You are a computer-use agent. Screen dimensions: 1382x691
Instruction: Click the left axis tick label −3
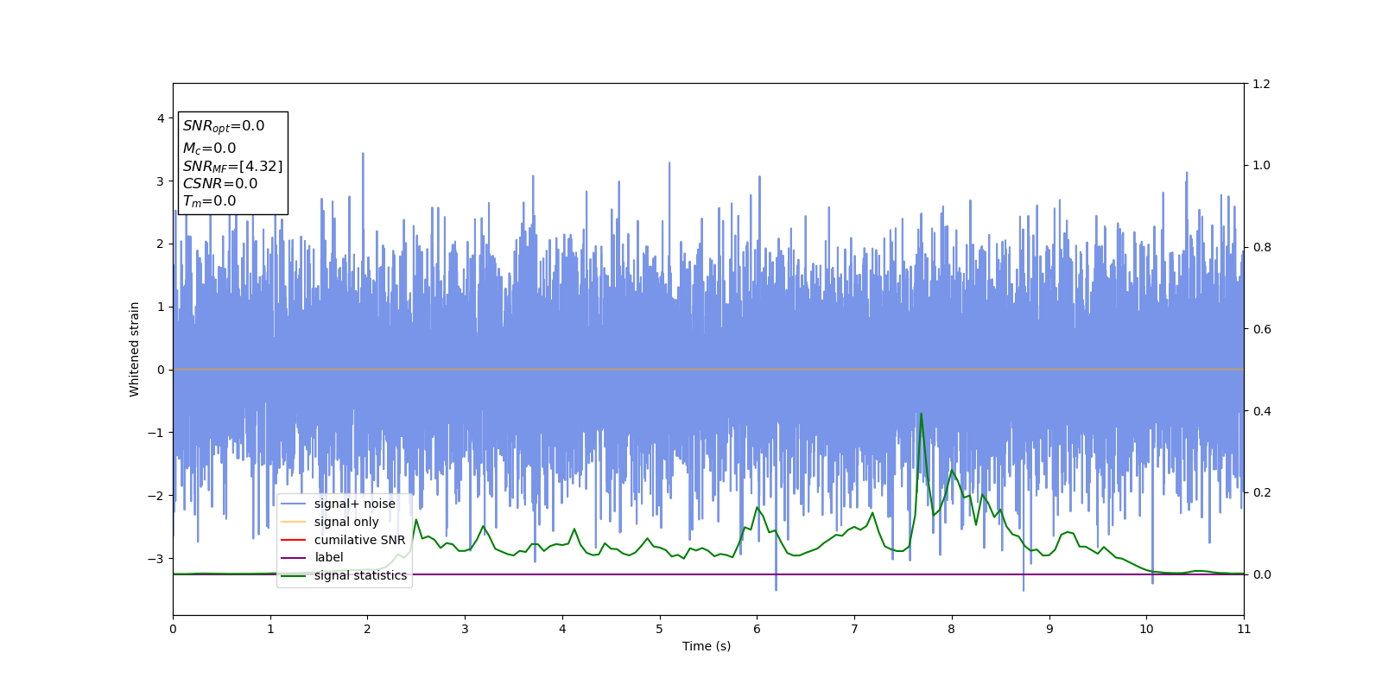pyautogui.click(x=156, y=559)
